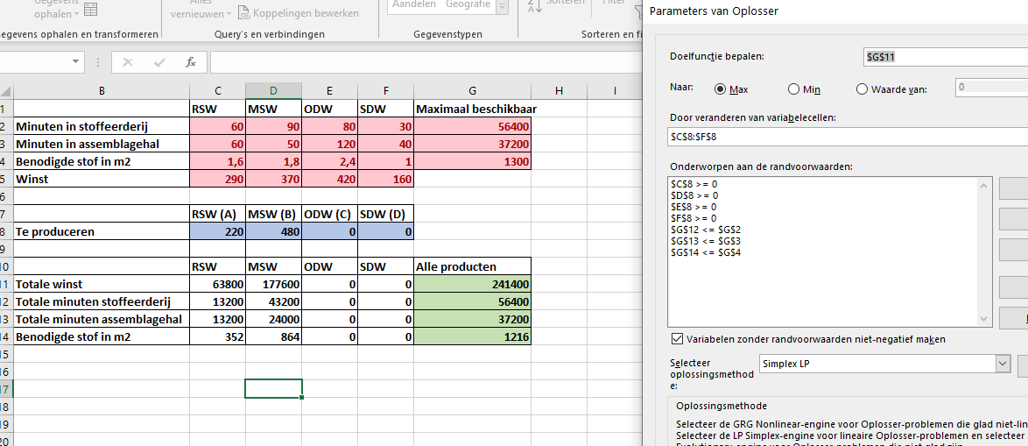The height and width of the screenshot is (446, 1028).
Task: Click the pink cell showing 56400 in G2
Action: coord(472,126)
